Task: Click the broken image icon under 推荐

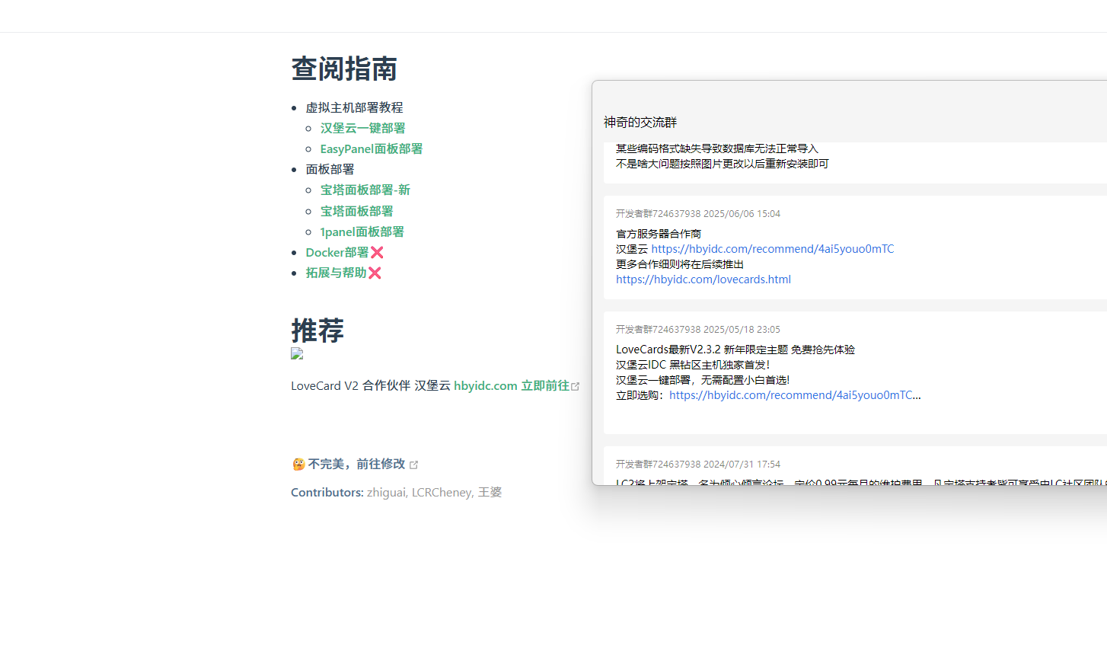Action: click(297, 353)
